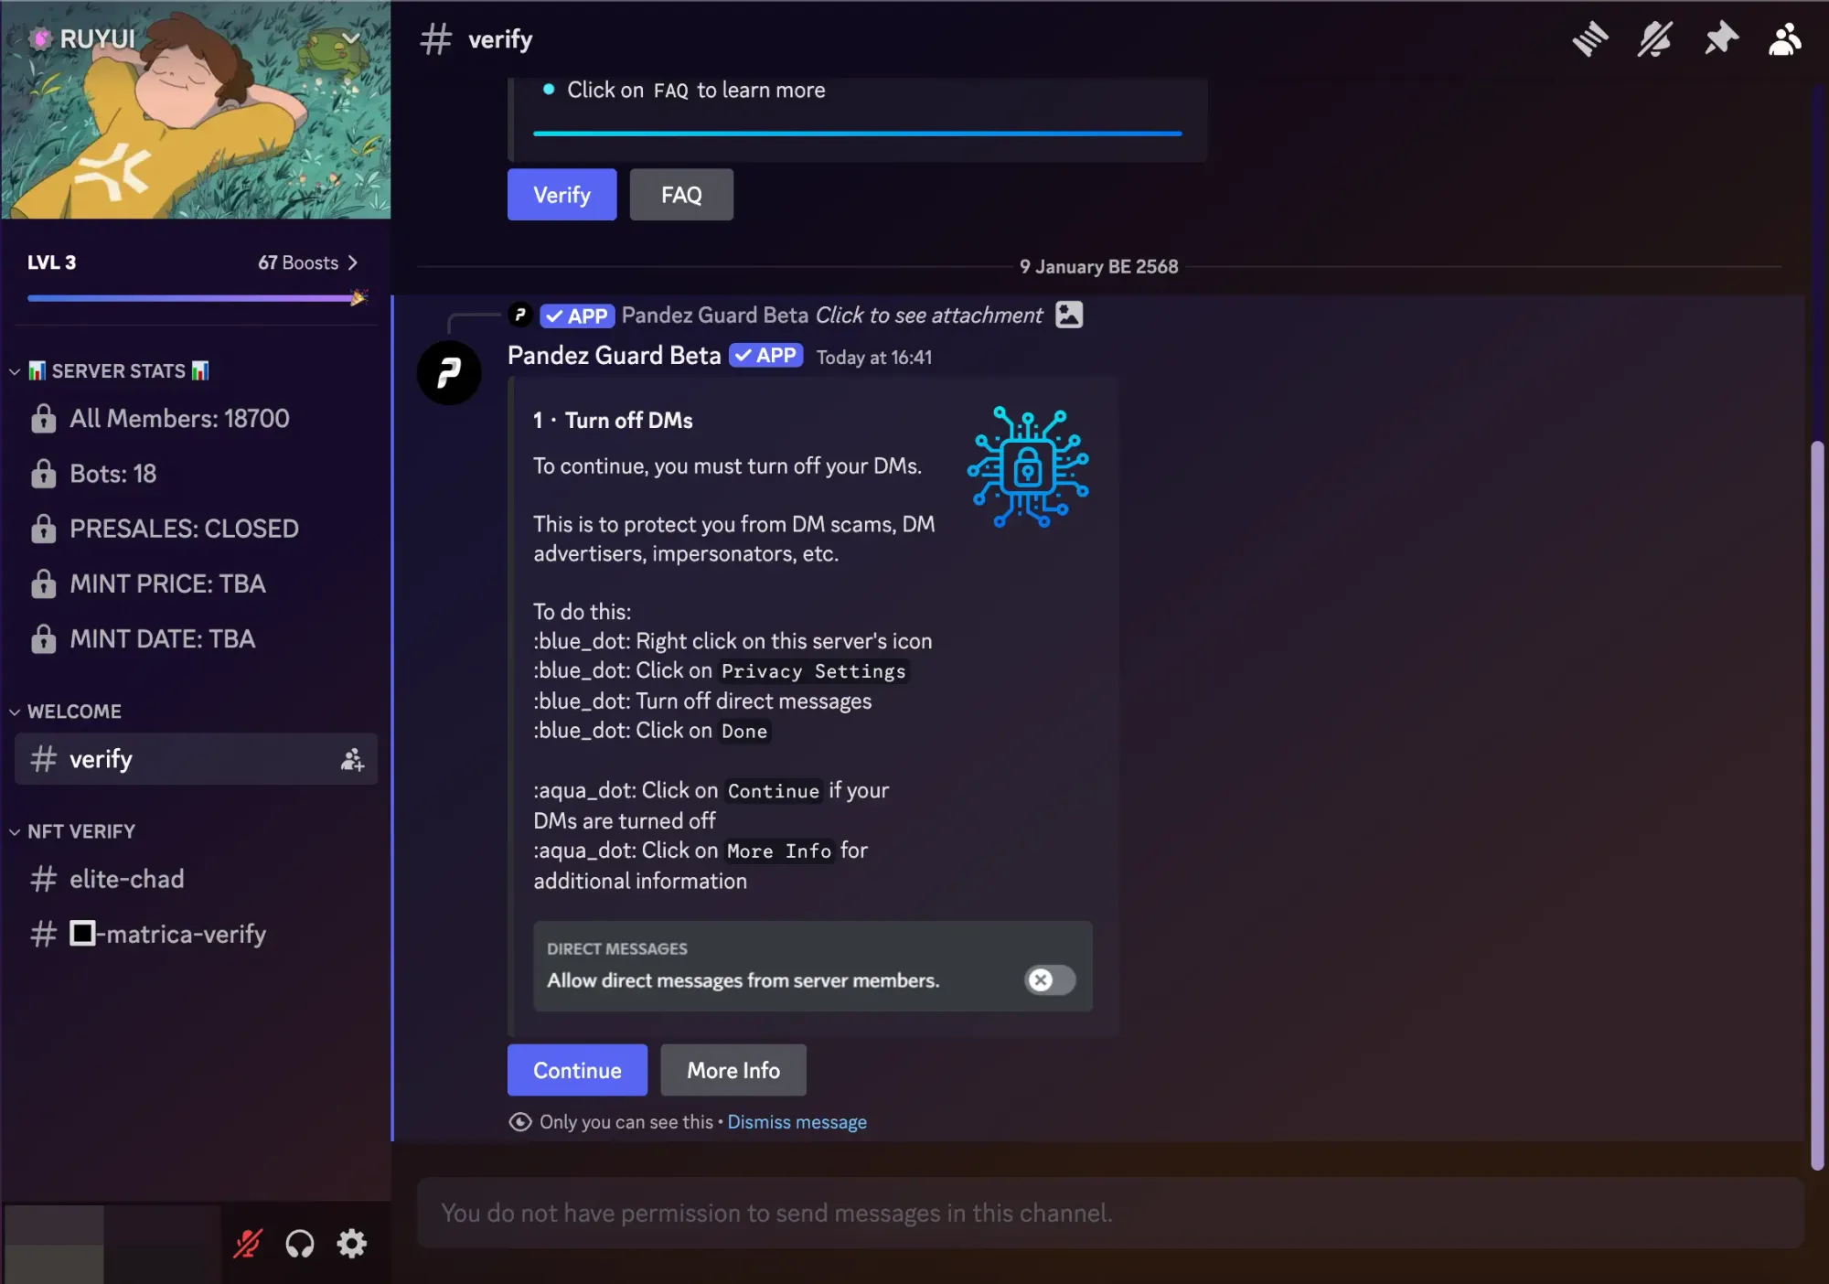This screenshot has height=1284, width=1829.
Task: Click the Pandez Guard Beta app icon
Action: [x=447, y=371]
